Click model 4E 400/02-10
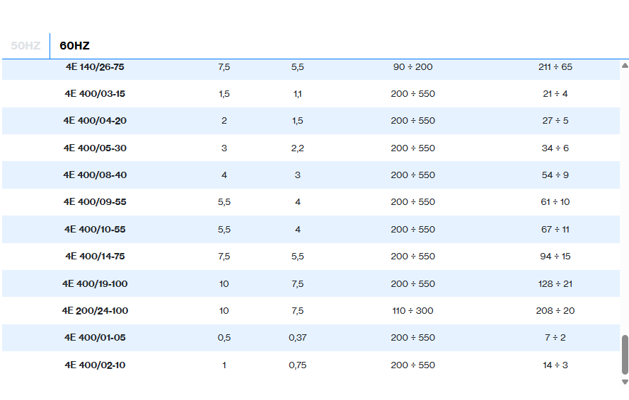629x400 pixels. pyautogui.click(x=95, y=365)
